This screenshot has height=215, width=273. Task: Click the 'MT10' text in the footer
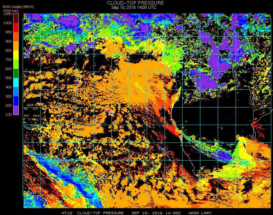(67, 213)
